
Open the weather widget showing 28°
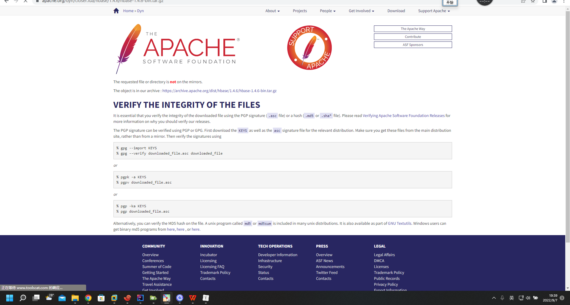[x=49, y=297]
